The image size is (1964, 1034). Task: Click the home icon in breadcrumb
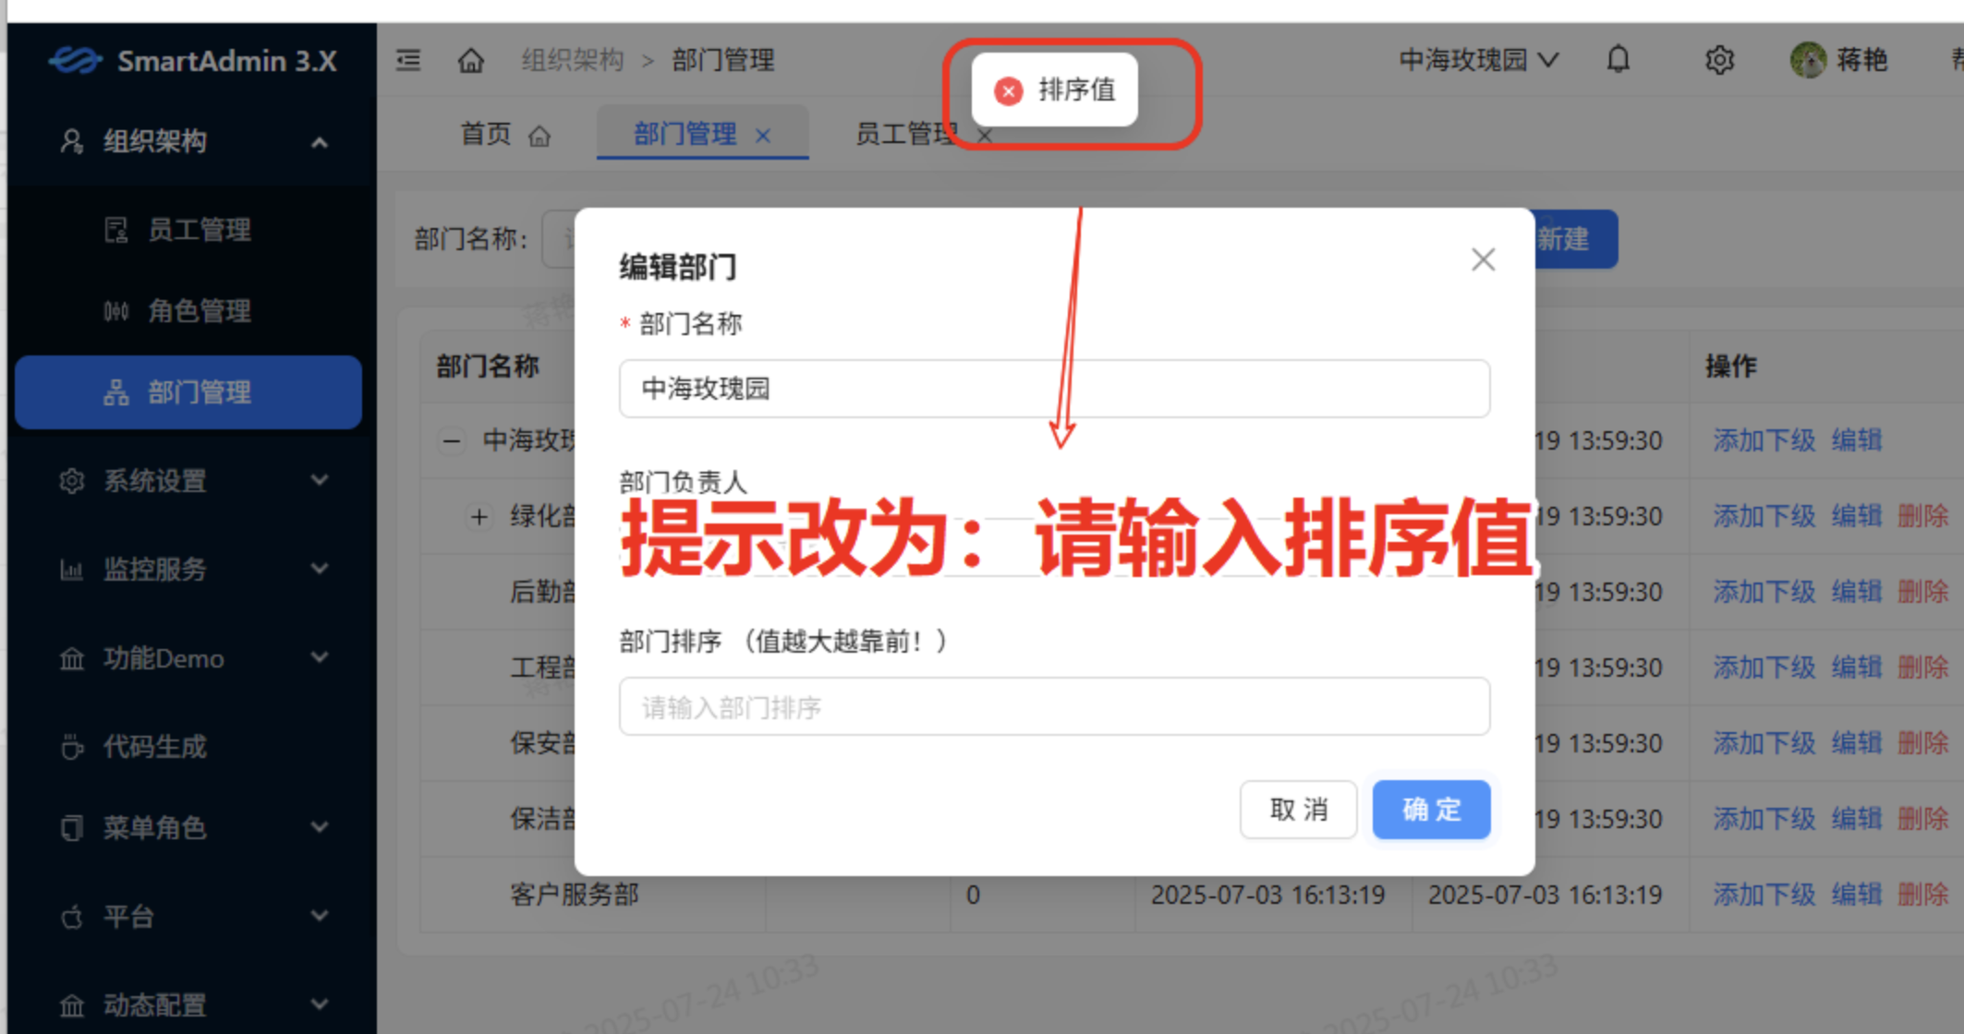(471, 61)
